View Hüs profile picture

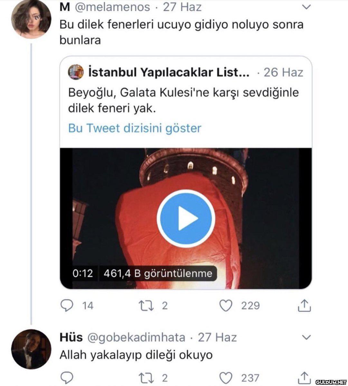tap(31, 349)
